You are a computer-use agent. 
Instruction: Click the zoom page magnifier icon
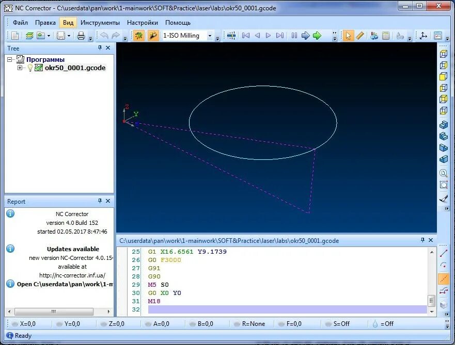click(444, 173)
